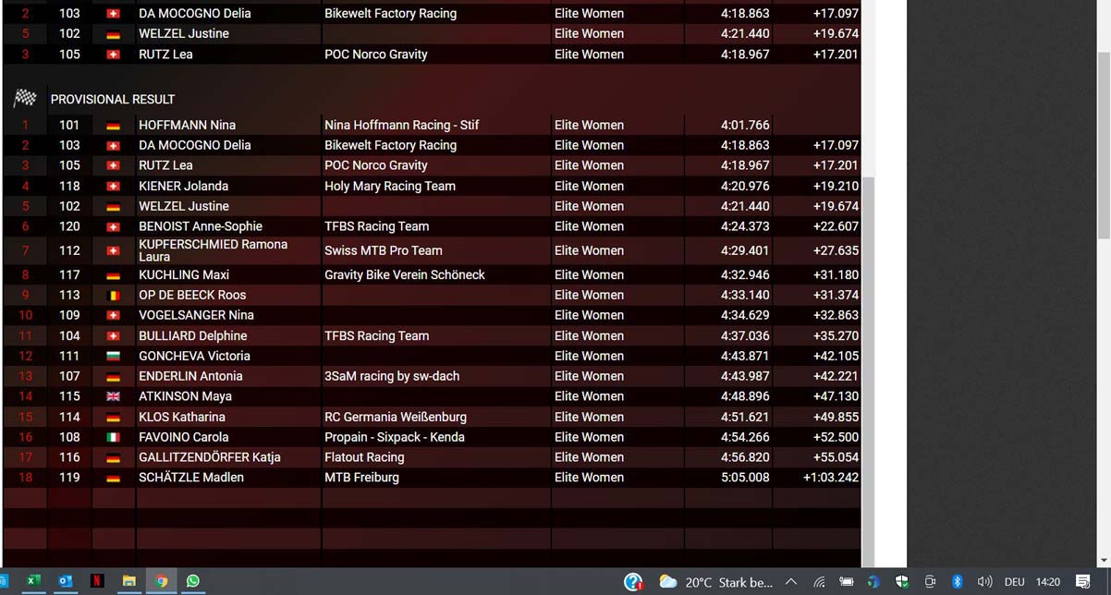Click rider name SCHÄTZLE Madlen
Image resolution: width=1111 pixels, height=595 pixels.
[x=191, y=478]
